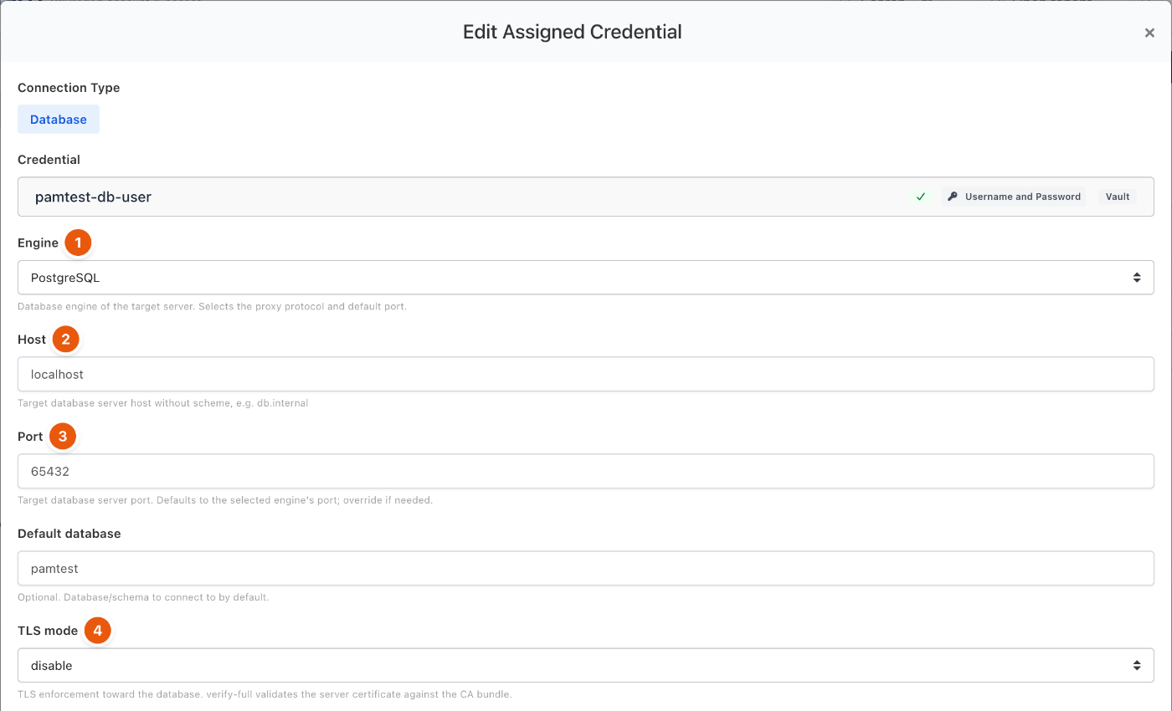This screenshot has height=711, width=1172.
Task: Click the key icon beside Username and Password
Action: click(x=953, y=197)
